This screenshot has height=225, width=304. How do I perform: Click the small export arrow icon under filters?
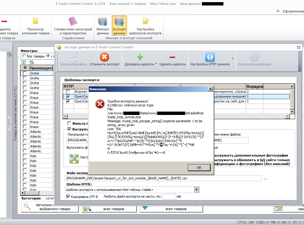tap(23, 62)
